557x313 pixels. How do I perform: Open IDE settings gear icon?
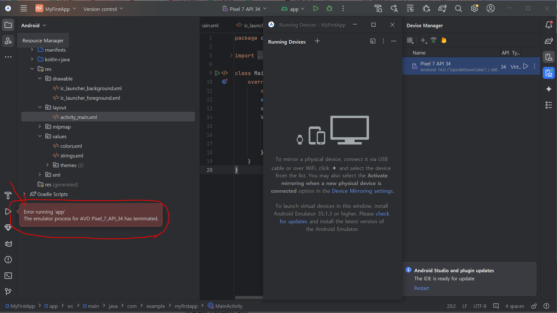coord(474,9)
